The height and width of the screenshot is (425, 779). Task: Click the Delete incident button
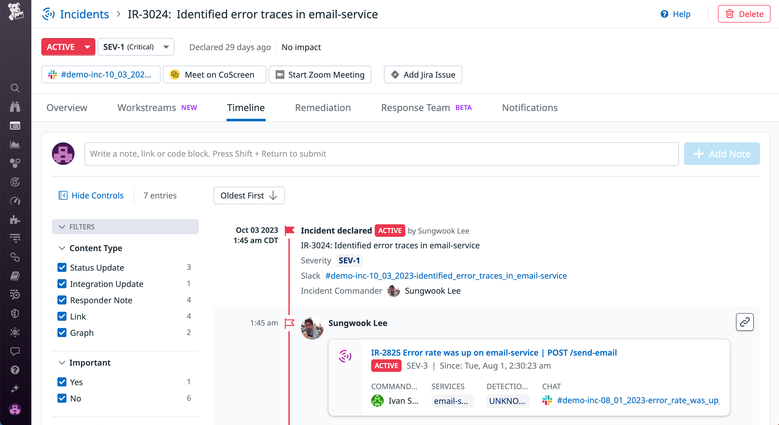point(744,14)
